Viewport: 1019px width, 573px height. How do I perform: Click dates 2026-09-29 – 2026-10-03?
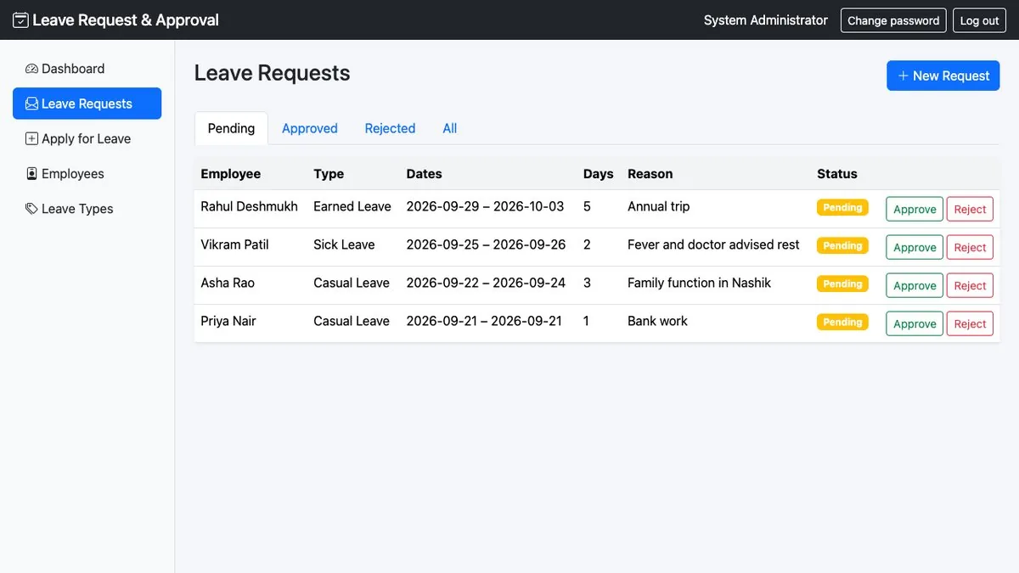coord(485,206)
